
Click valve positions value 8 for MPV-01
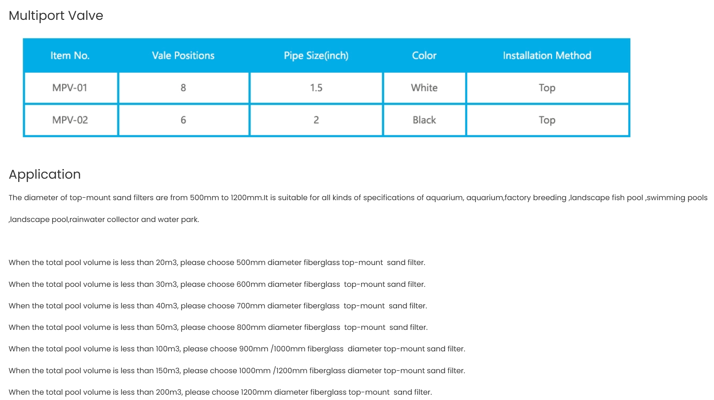183,88
